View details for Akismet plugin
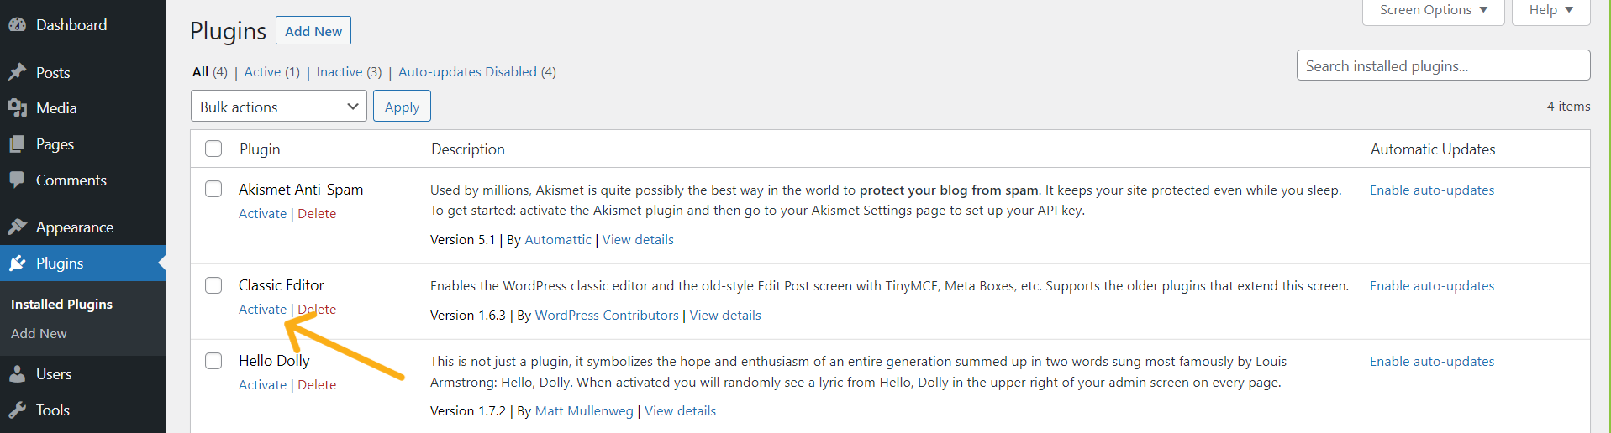1611x433 pixels. click(638, 240)
